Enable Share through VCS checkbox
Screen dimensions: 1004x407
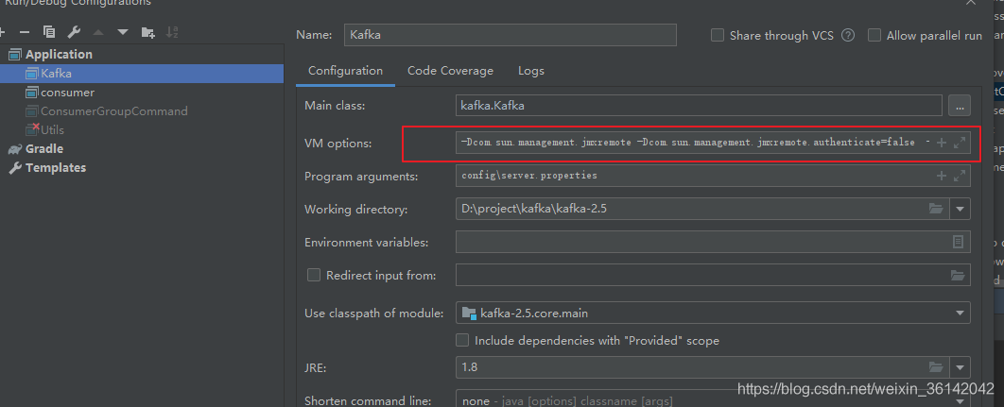[718, 35]
